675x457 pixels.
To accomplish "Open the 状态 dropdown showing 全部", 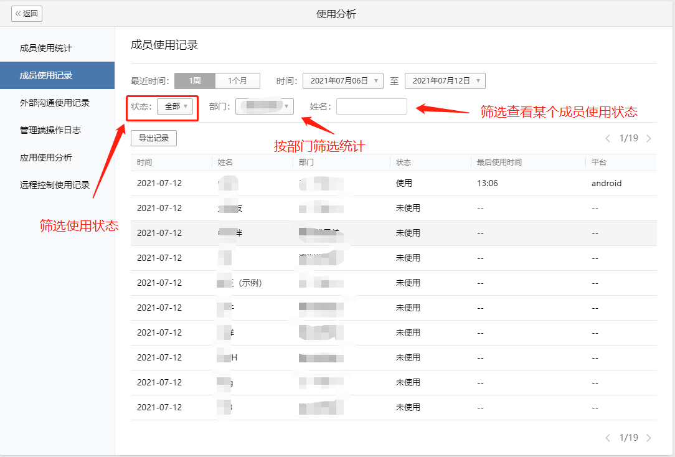I will [x=175, y=106].
